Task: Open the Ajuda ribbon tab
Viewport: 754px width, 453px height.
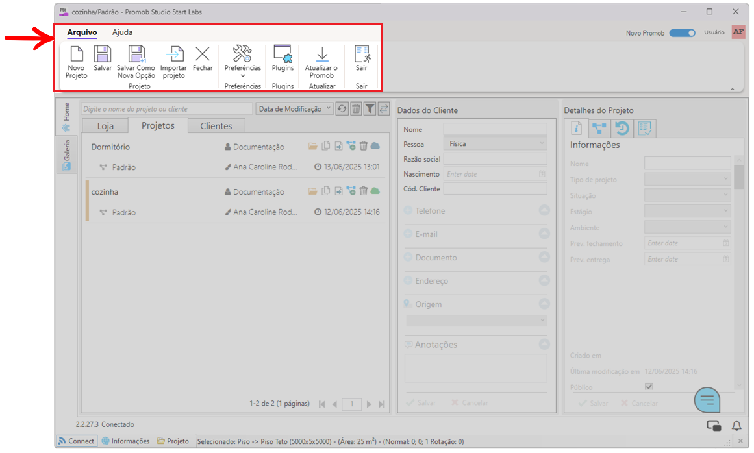Action: [x=123, y=32]
